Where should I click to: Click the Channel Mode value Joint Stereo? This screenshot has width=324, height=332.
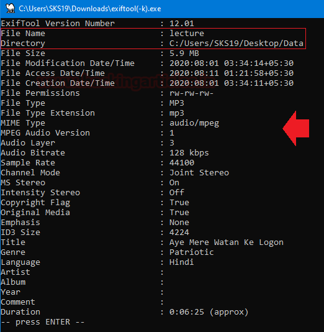[x=199, y=173]
